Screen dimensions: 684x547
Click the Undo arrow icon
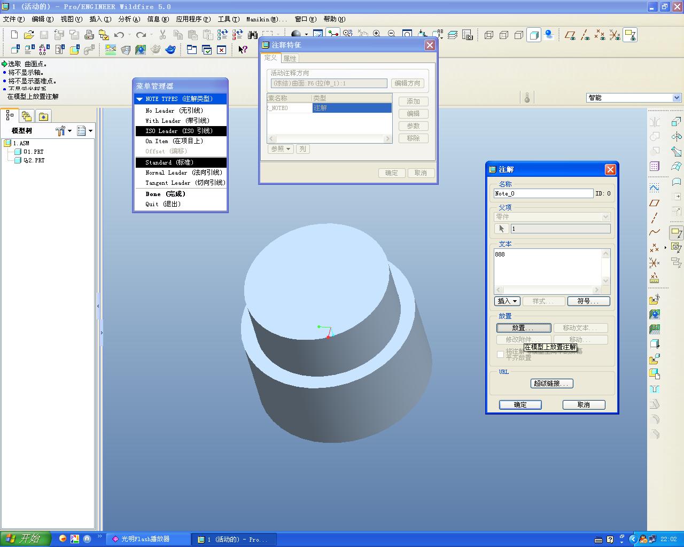click(119, 35)
